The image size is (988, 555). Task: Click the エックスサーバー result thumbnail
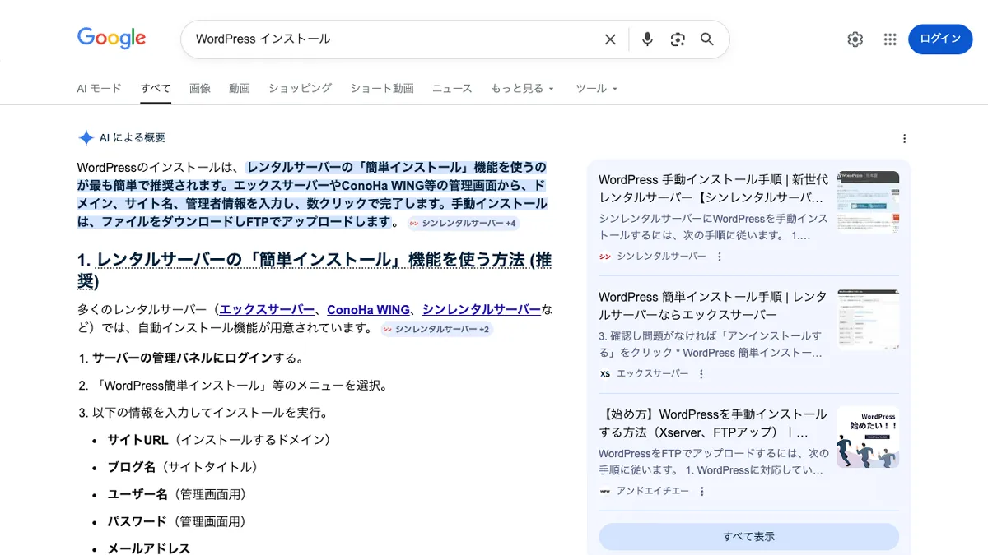[x=868, y=319]
